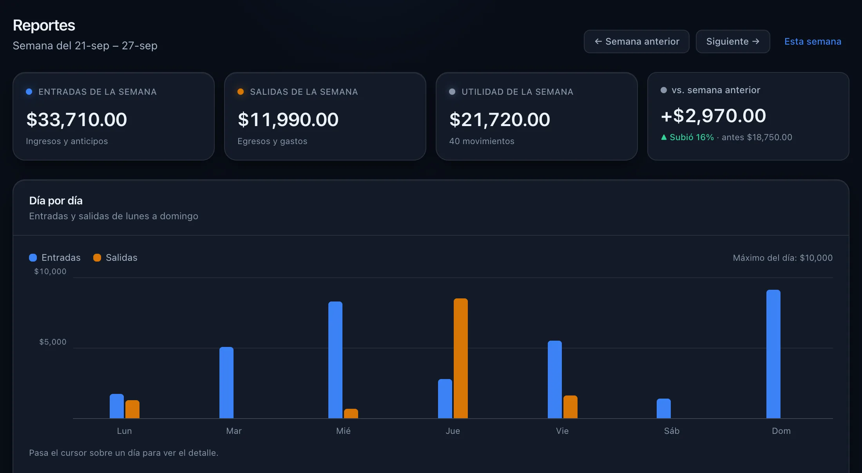Click the Mié axis label
The image size is (862, 473).
point(343,431)
